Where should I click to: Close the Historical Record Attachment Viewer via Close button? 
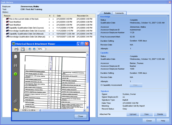click(x=80, y=116)
